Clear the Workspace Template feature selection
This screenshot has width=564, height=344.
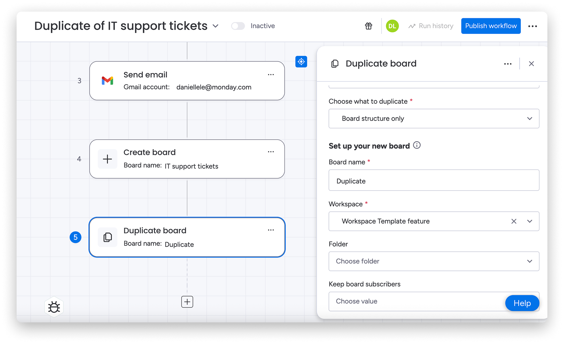coord(514,221)
